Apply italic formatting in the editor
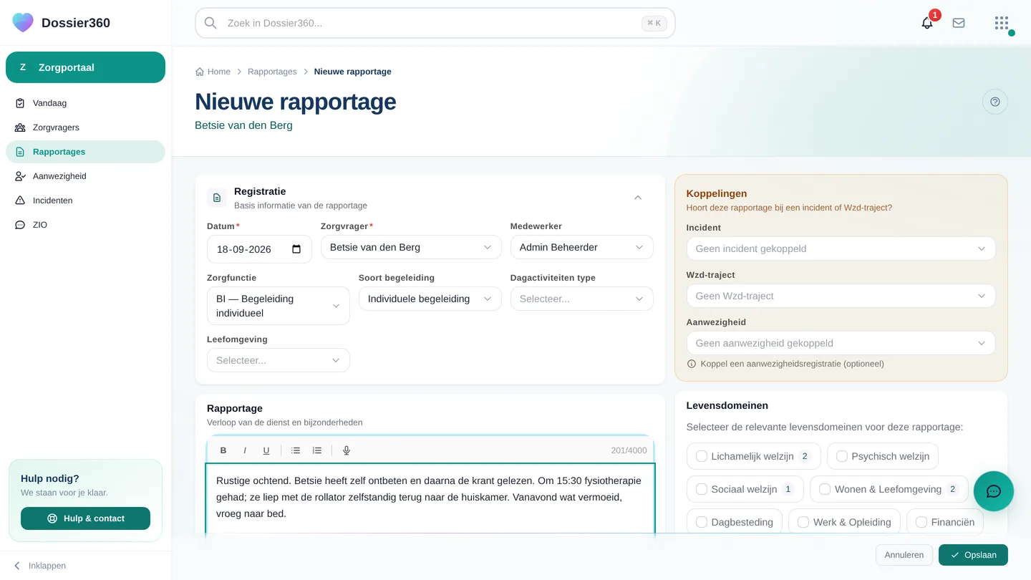Image resolution: width=1031 pixels, height=580 pixels. pos(245,450)
